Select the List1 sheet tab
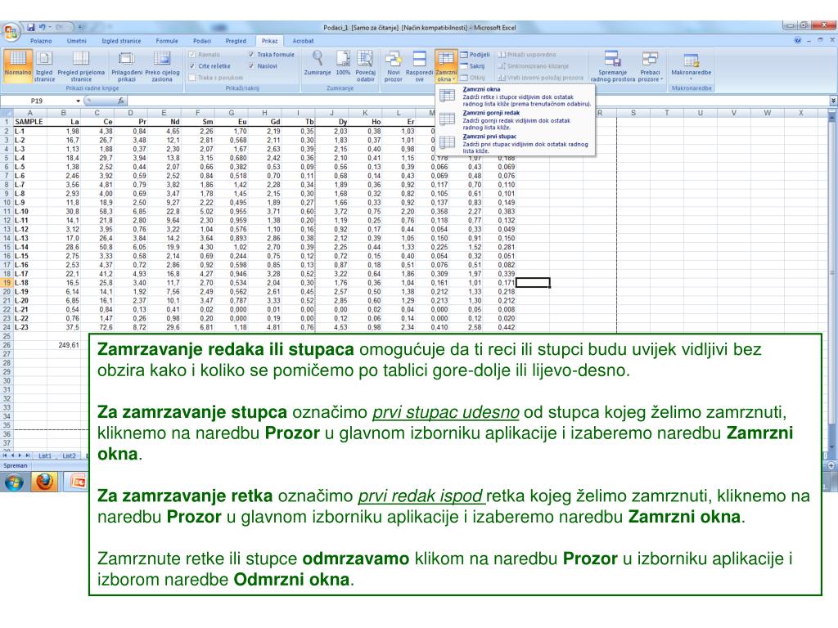This screenshot has height=628, width=838. 45,455
